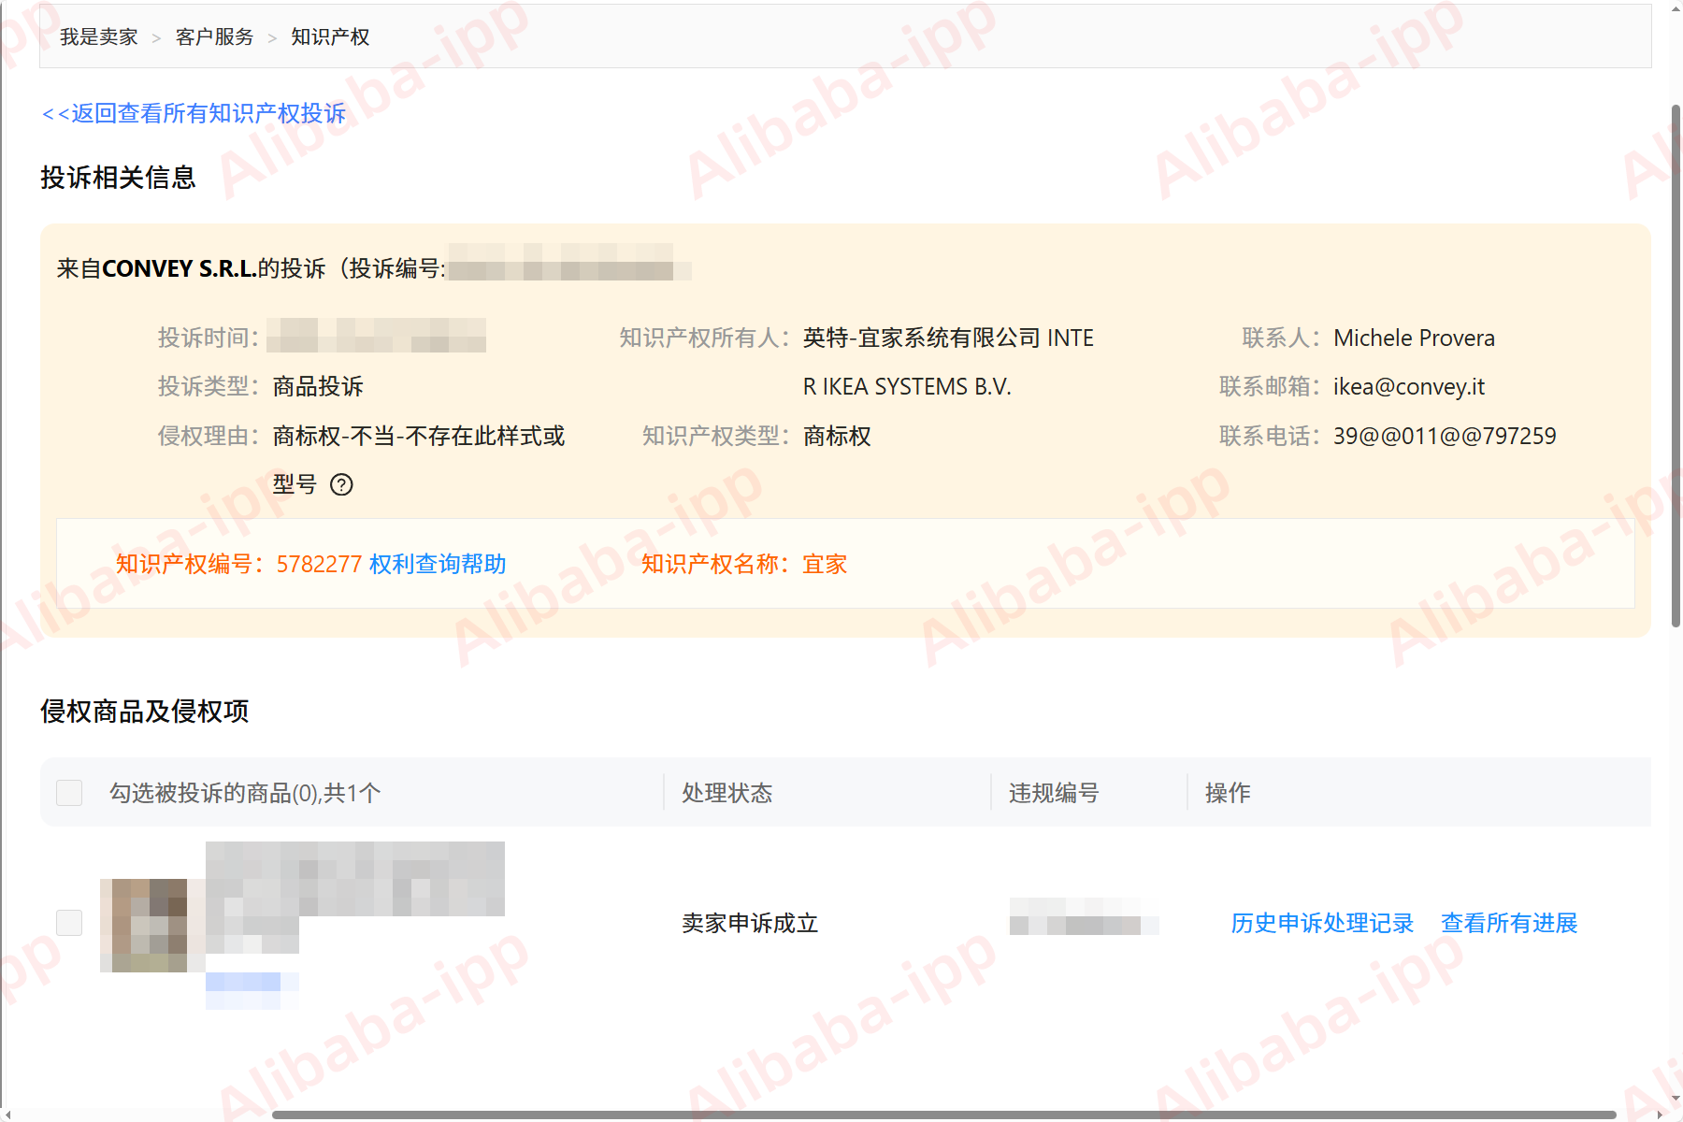This screenshot has height=1122, width=1683.
Task: Click the 知识产权名称 value 宜家
Action: 825,564
